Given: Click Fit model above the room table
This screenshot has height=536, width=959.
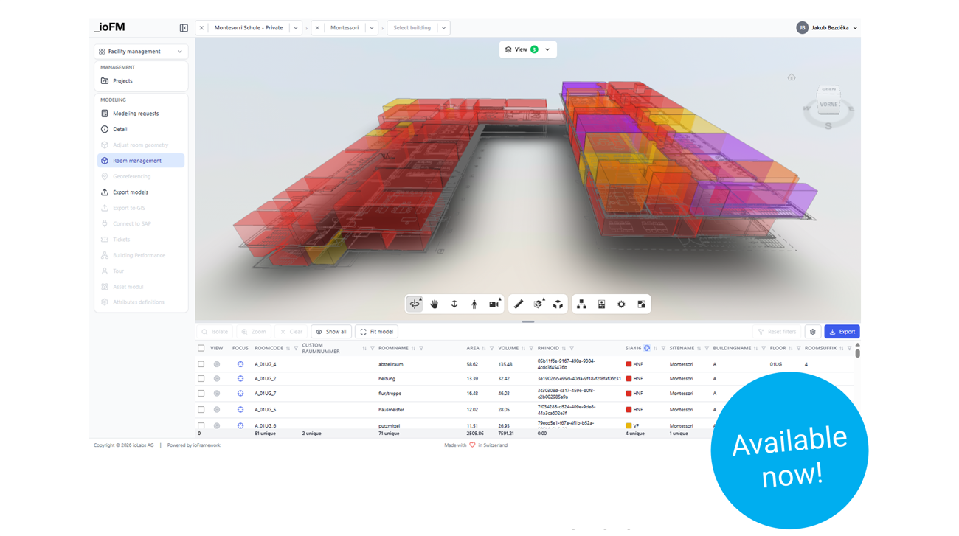Looking at the screenshot, I should click(376, 331).
